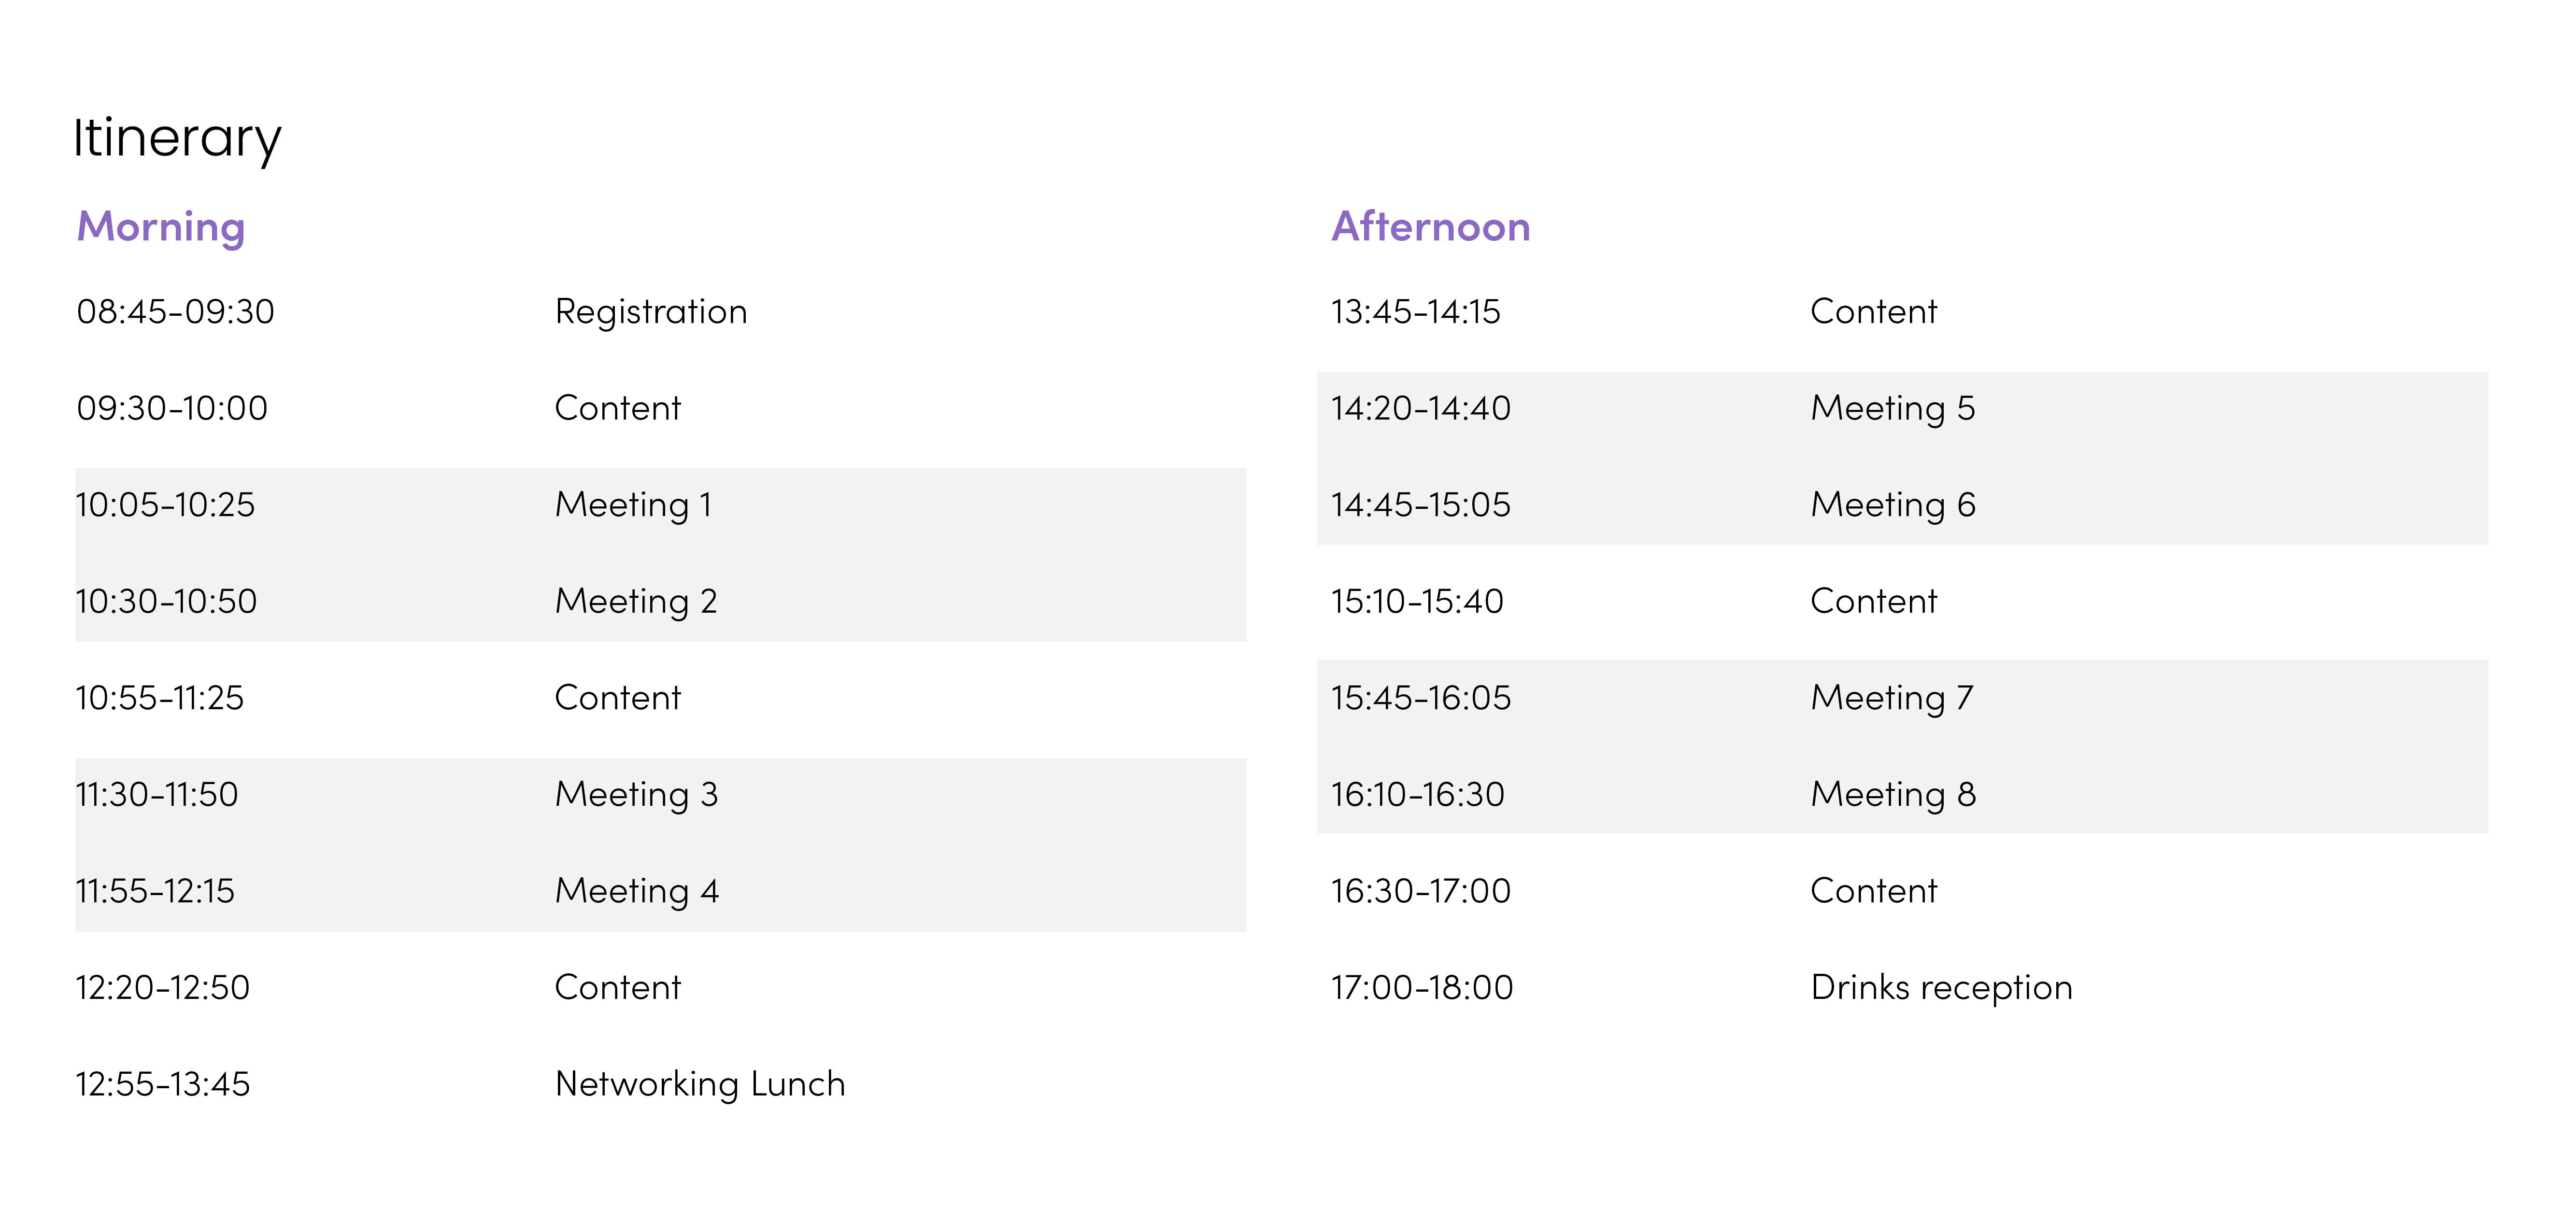Select the Meeting 7 entry
This screenshot has height=1207, width=2576.
pyautogui.click(x=1892, y=699)
